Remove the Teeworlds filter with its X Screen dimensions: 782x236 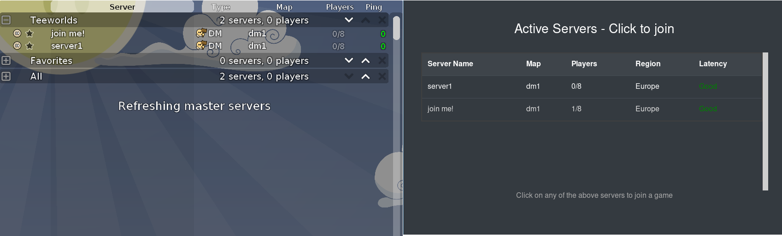382,20
